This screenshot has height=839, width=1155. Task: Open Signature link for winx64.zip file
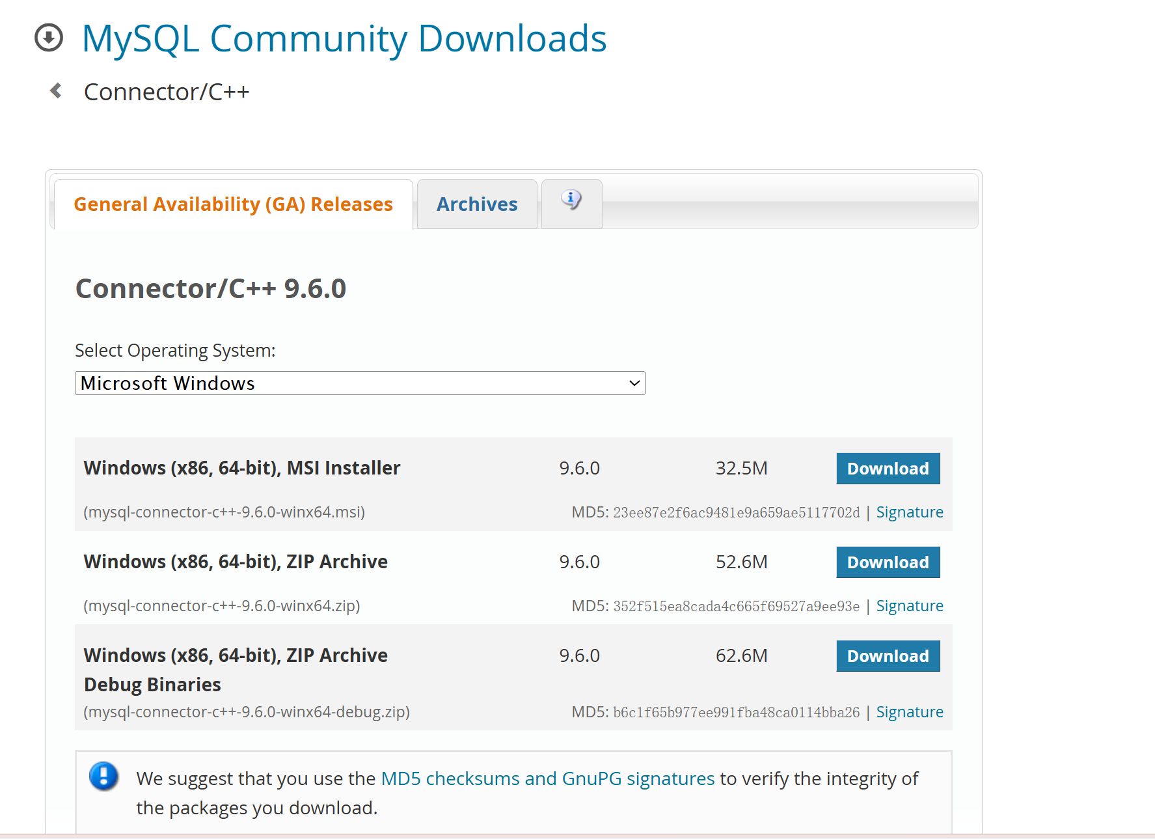910,606
